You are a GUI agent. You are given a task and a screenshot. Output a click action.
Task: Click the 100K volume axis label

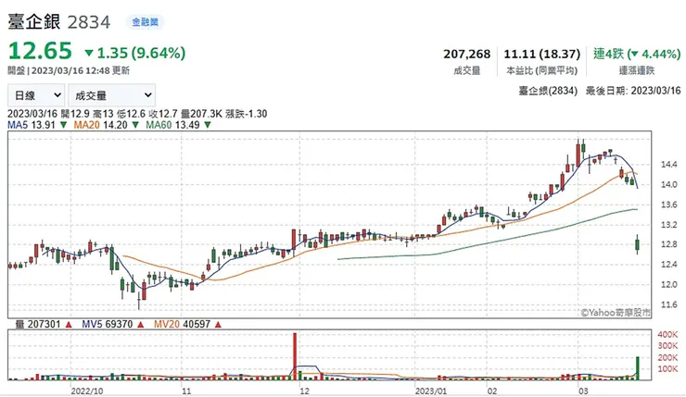tap(667, 369)
